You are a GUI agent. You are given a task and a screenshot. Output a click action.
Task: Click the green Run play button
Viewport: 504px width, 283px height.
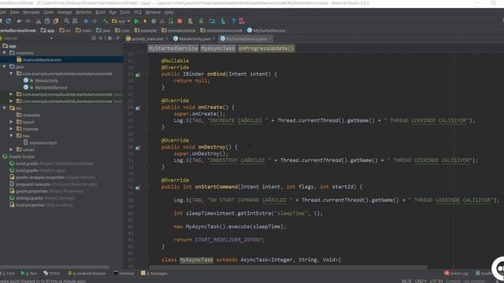(x=136, y=21)
